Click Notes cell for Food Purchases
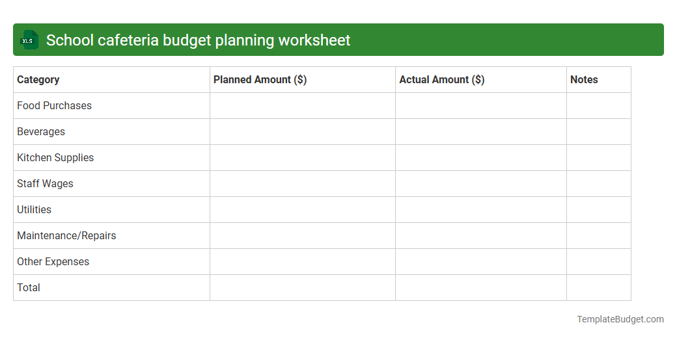Image resolution: width=677 pixels, height=338 pixels. pyautogui.click(x=599, y=105)
